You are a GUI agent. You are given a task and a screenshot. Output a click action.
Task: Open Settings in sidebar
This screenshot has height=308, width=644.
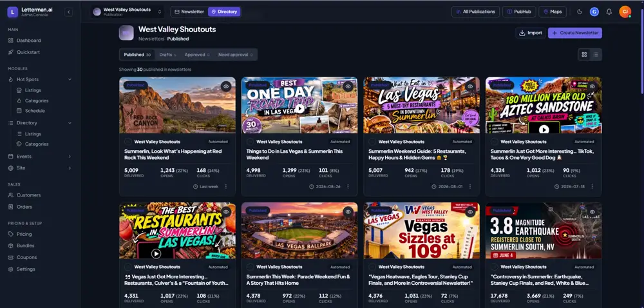(26, 269)
